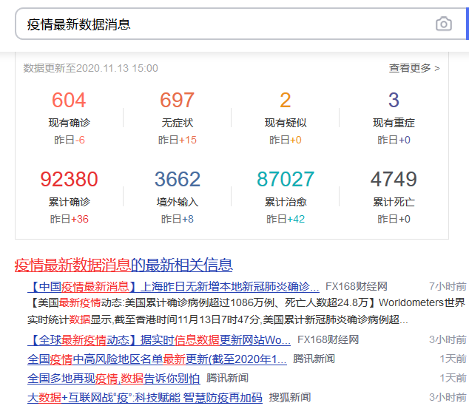Click the data update timestamp text
Viewport: 469px width, 420px height.
[91, 68]
